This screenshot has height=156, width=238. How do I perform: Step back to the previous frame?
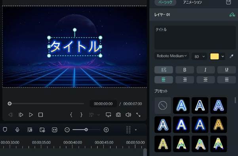pos(10,115)
